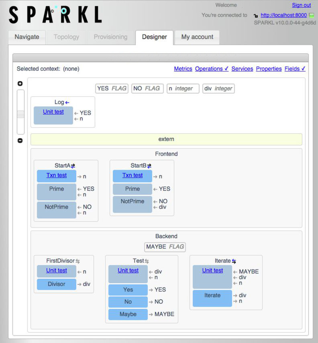Select the YES FLAG field box
This screenshot has width=318, height=343.
pos(112,89)
